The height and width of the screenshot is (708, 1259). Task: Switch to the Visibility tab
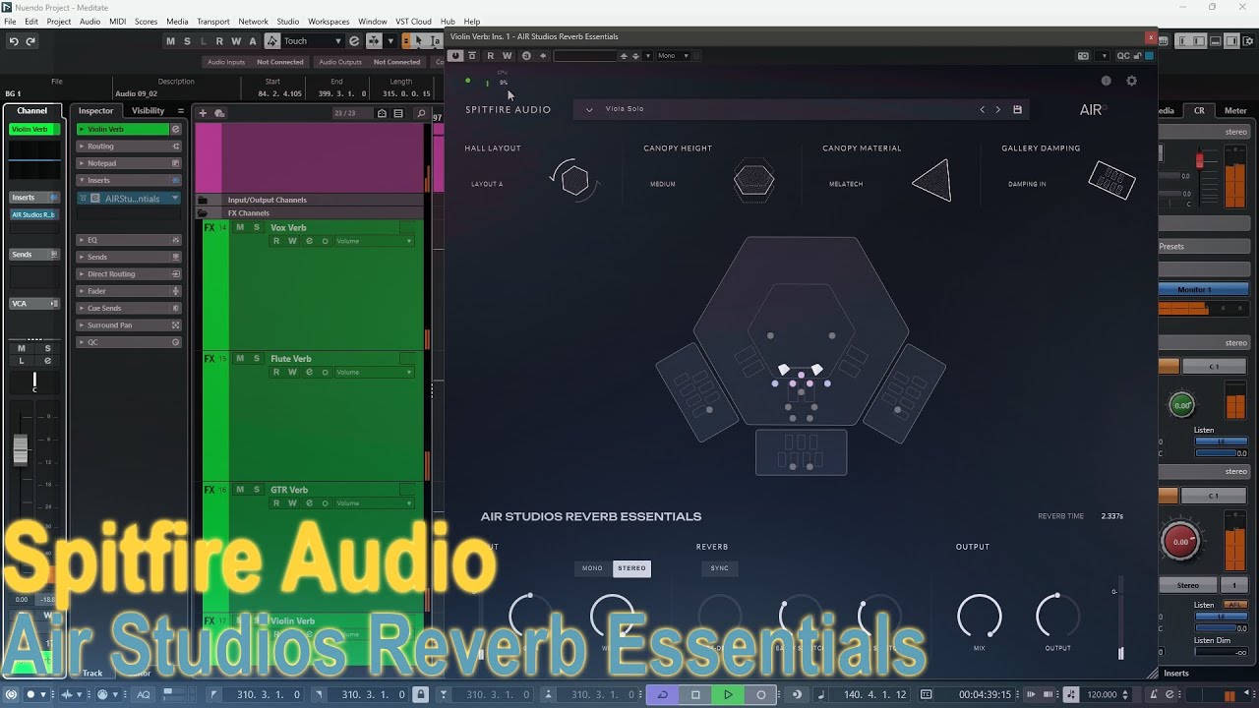(149, 111)
